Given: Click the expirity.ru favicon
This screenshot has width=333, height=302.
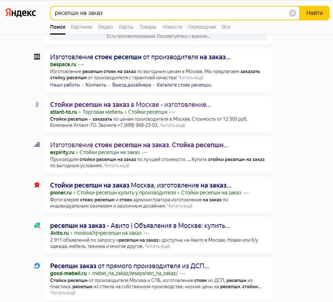Looking at the screenshot, I should (37, 145).
